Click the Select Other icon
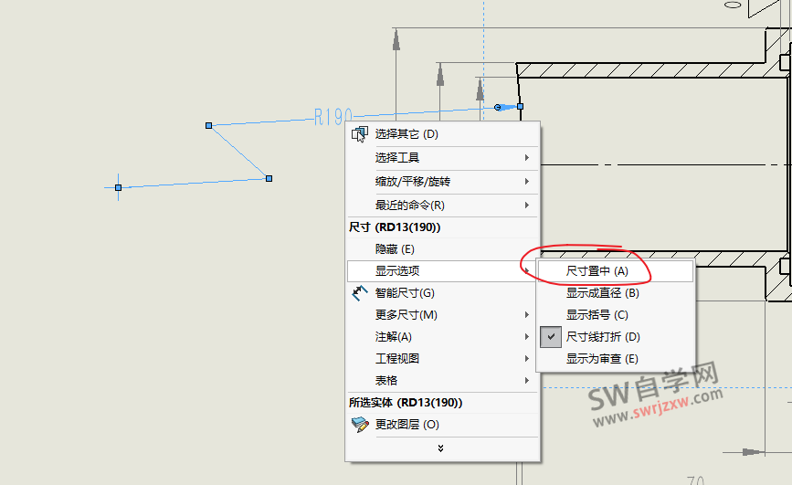Screen dimensions: 792x485 pyautogui.click(x=360, y=134)
